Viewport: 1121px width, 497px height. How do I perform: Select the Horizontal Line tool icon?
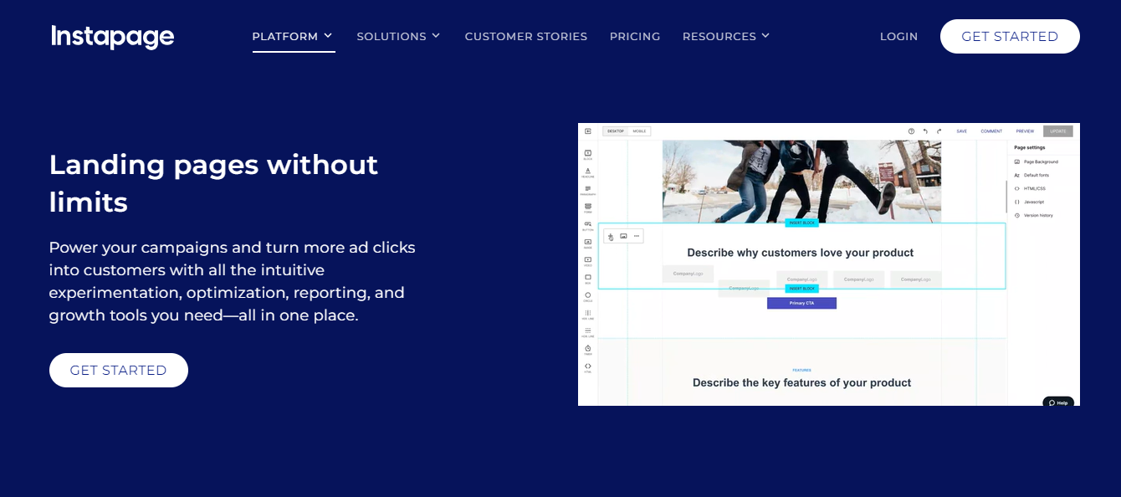588,332
